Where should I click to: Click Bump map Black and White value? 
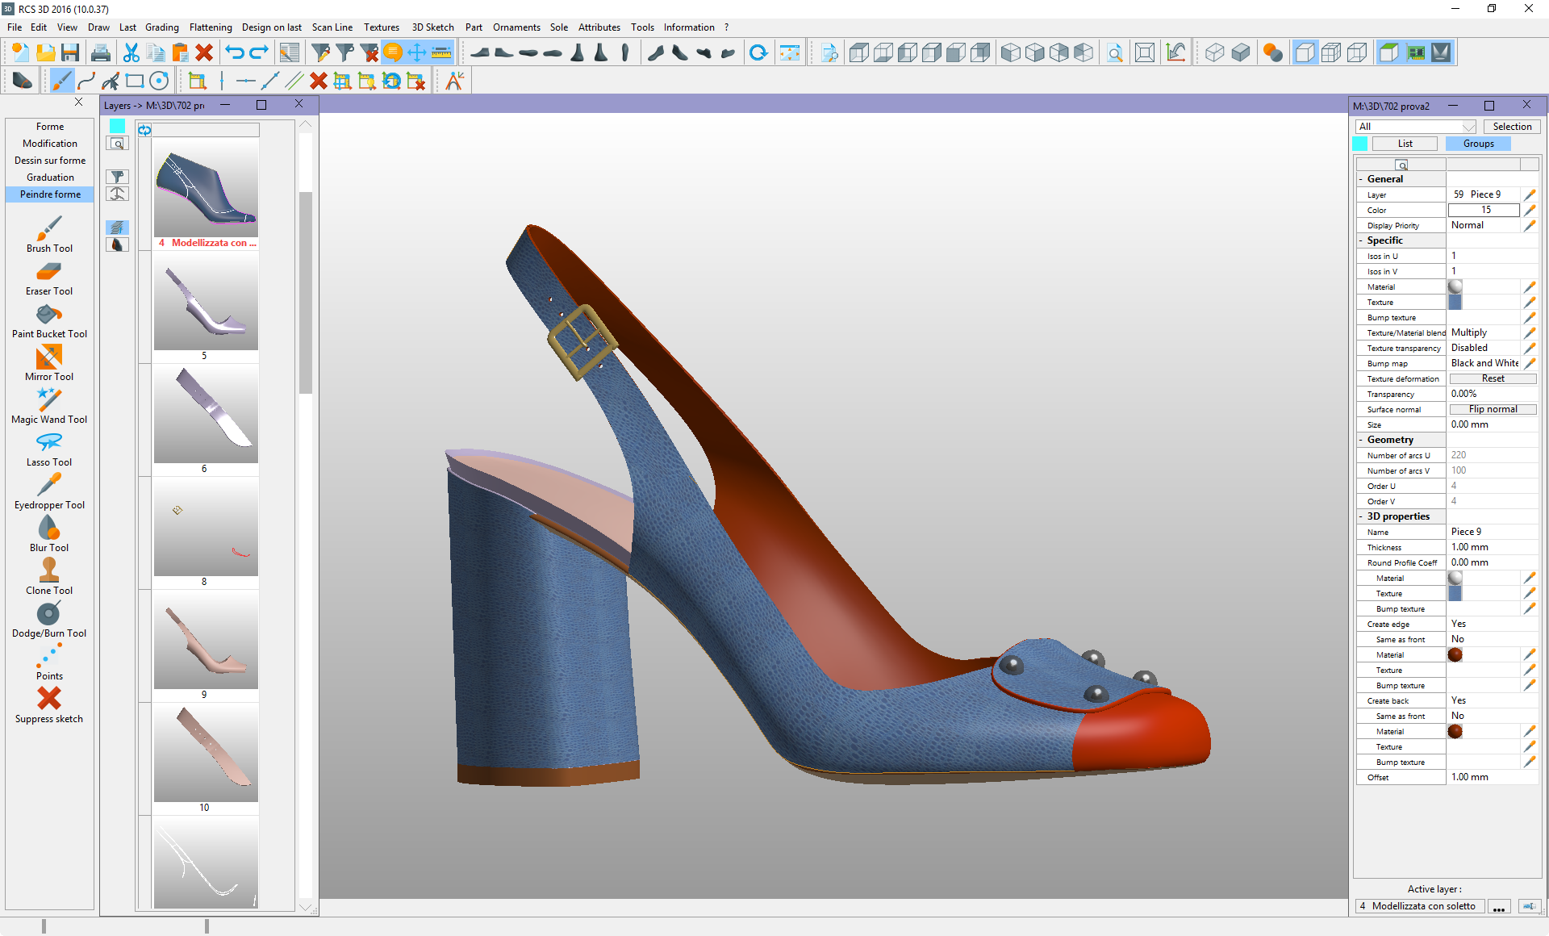point(1484,363)
